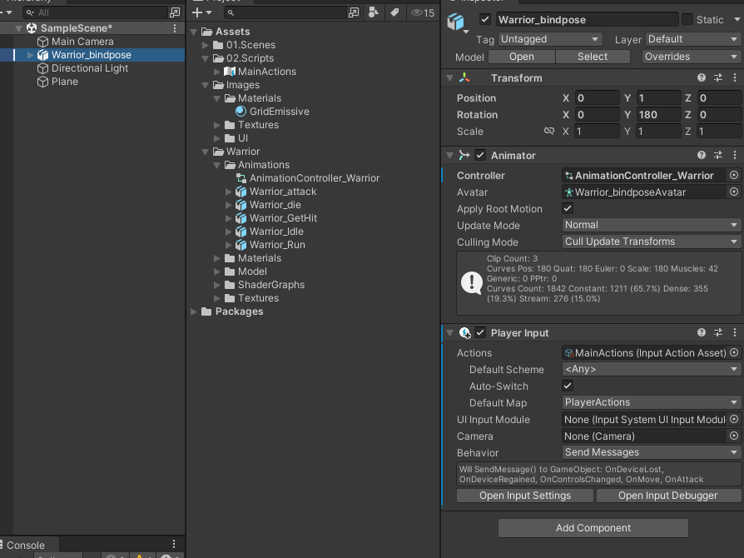Click the Transform component help icon
Screen dimensions: 744x558
click(702, 78)
